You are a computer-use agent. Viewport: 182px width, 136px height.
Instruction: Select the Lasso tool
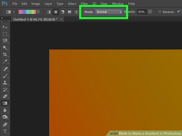point(5,41)
